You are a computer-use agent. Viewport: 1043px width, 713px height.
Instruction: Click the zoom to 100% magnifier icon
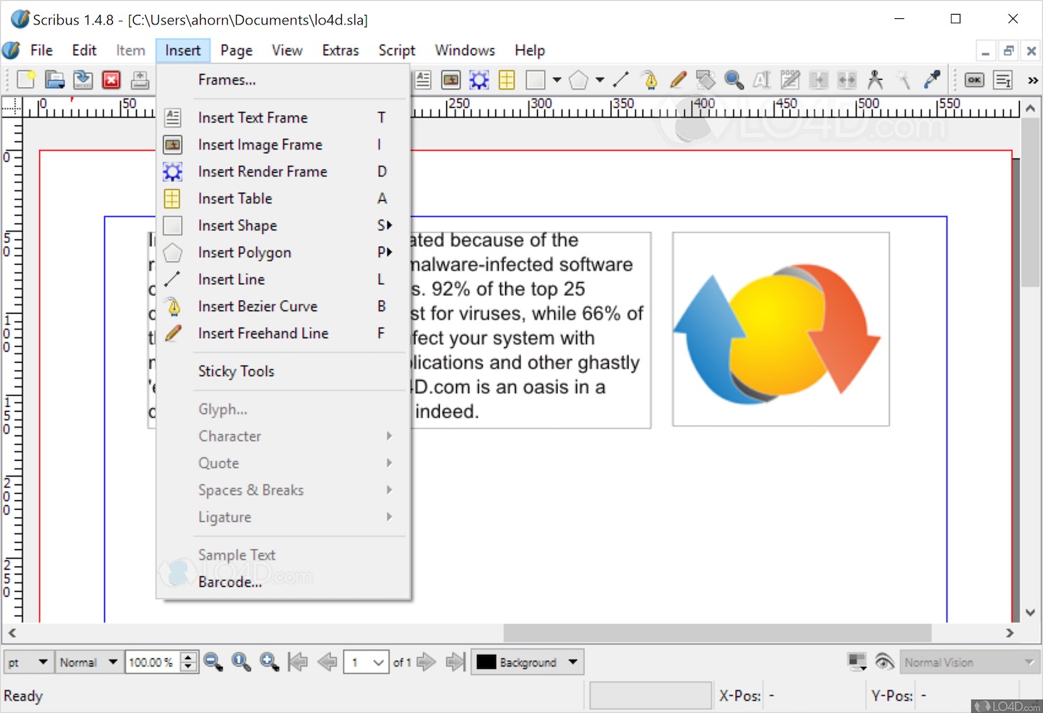point(241,662)
